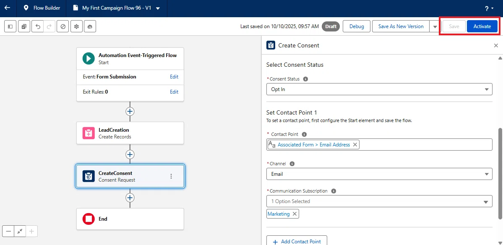503x245 pixels.
Task: Click the circle-slash toolbar icon
Action: pos(63,26)
